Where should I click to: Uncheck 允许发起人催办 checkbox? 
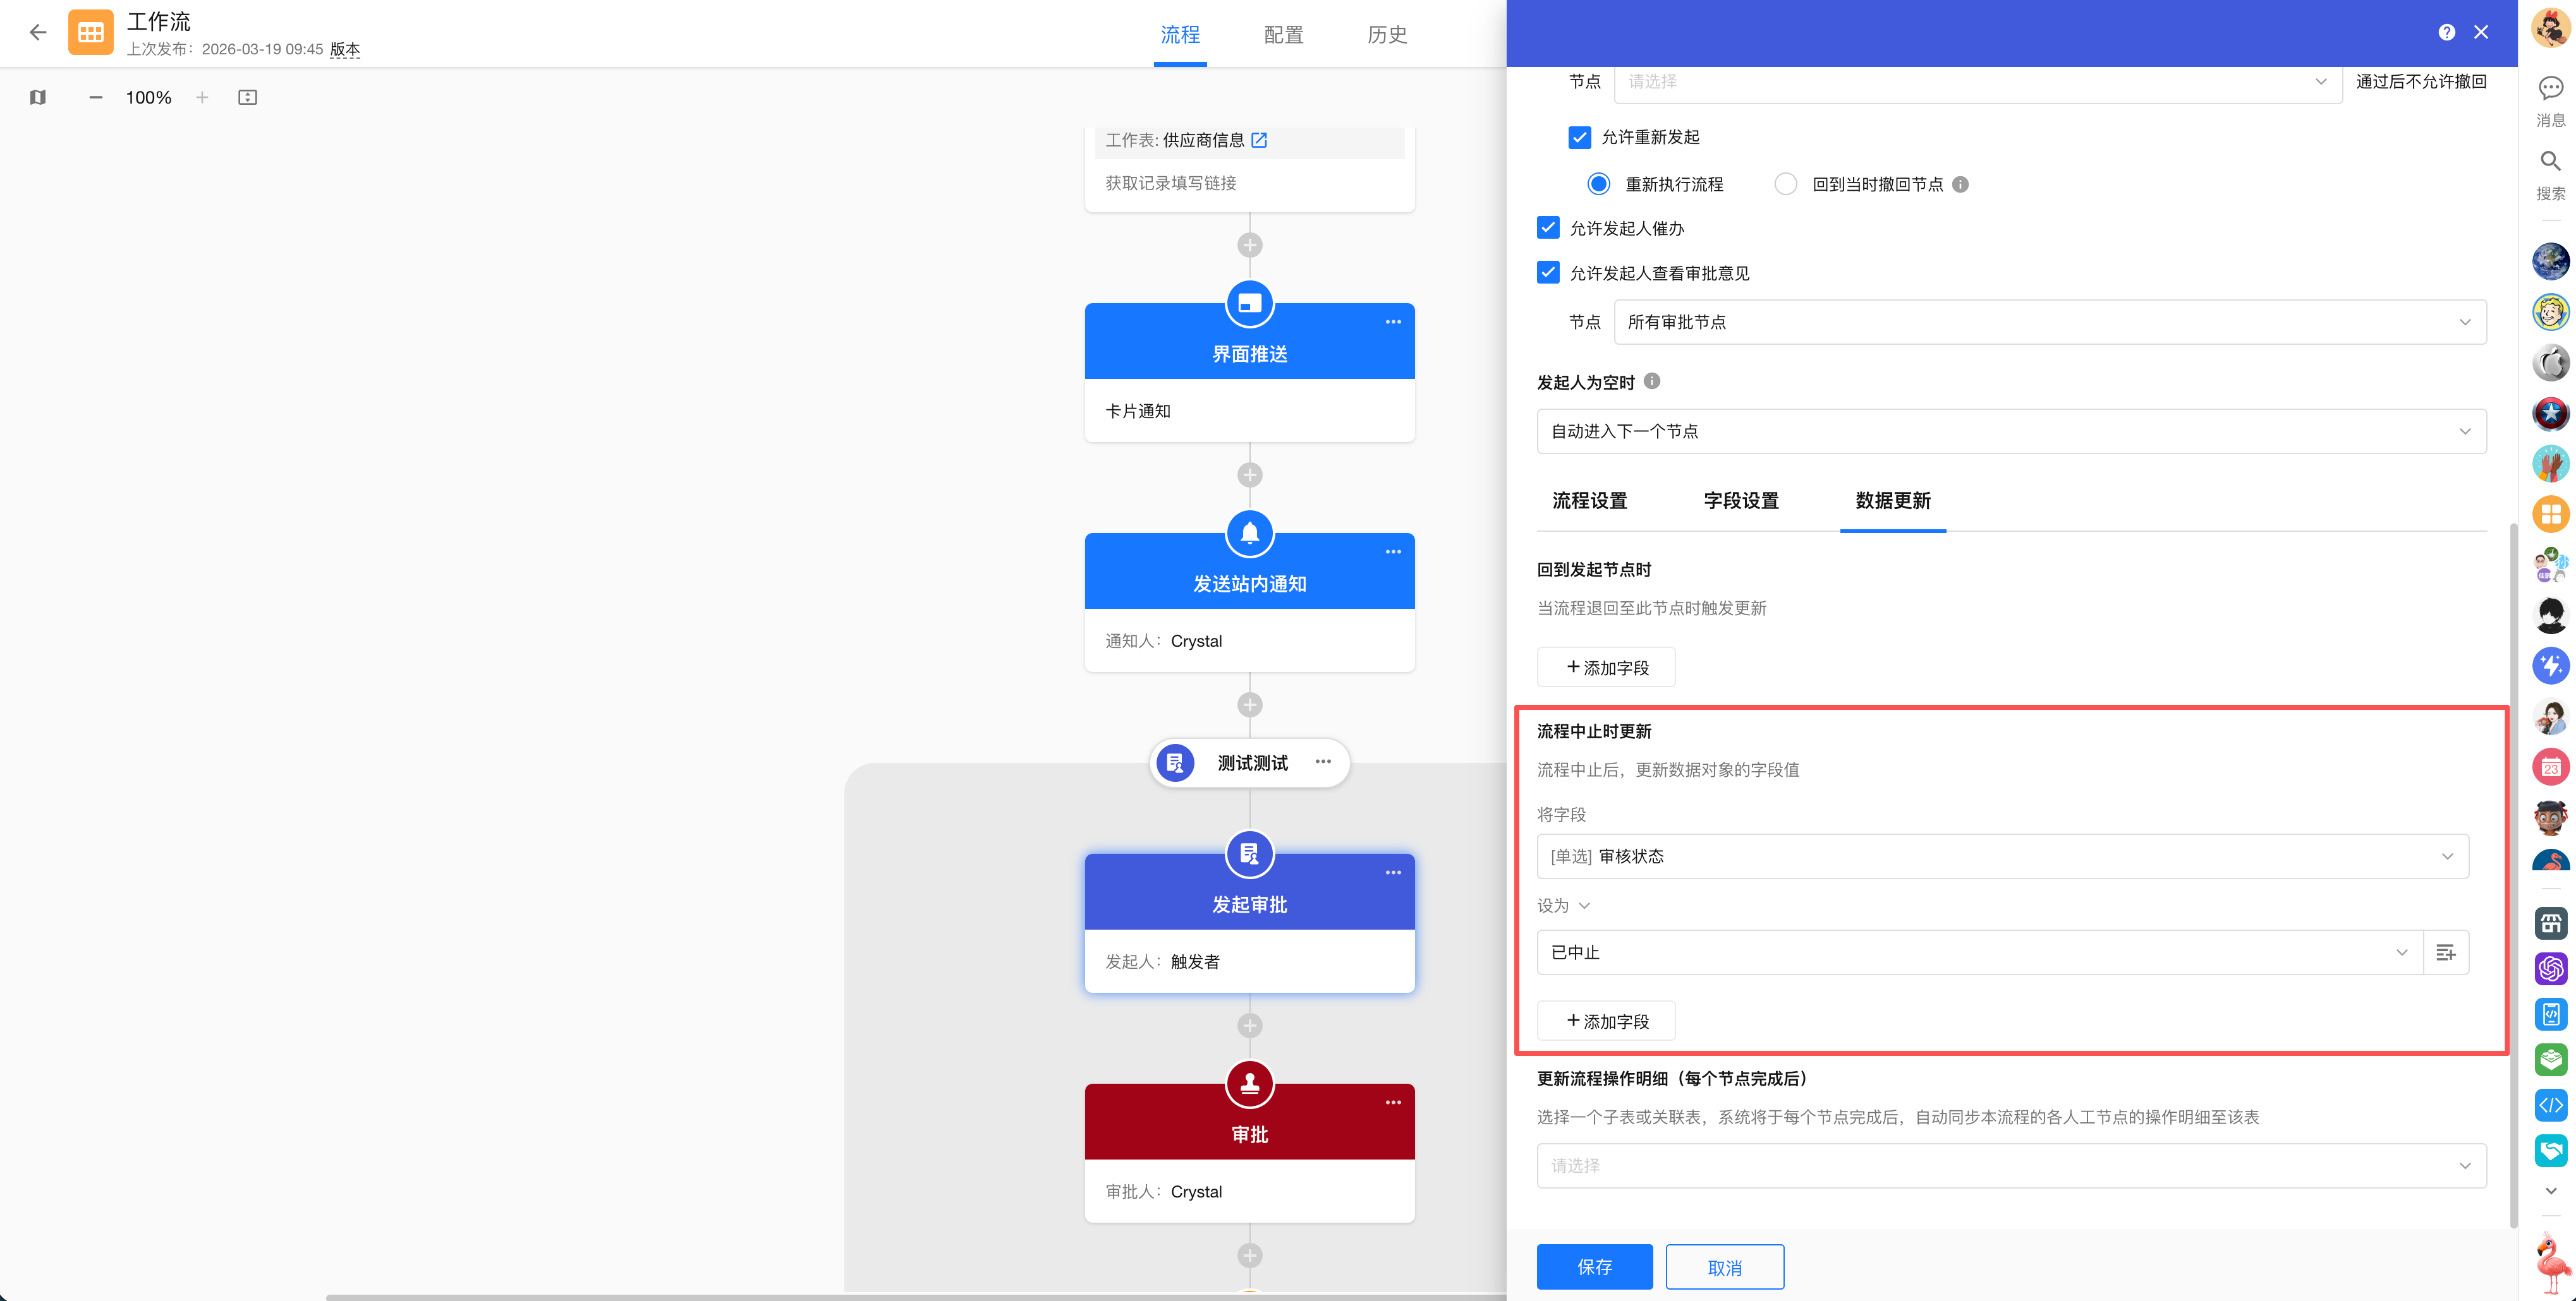point(1548,228)
